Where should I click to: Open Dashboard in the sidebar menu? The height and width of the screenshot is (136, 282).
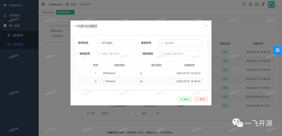tap(19, 5)
